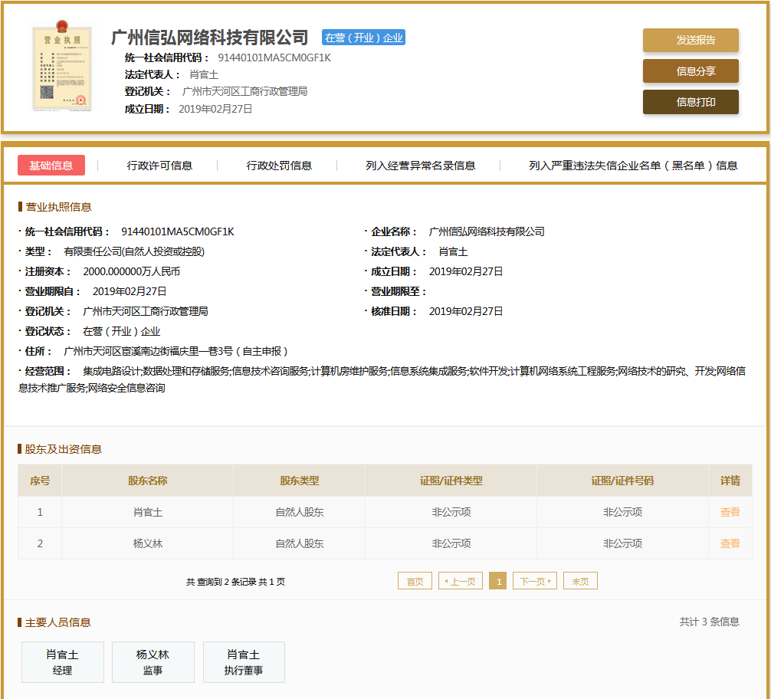Open the 行政处罚信息 tab
771x699 pixels.
279,166
